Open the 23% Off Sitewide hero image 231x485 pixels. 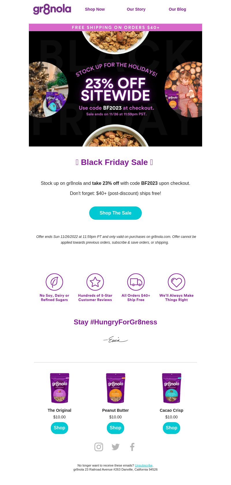point(115,89)
